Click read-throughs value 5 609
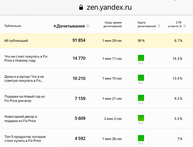 click(80, 118)
